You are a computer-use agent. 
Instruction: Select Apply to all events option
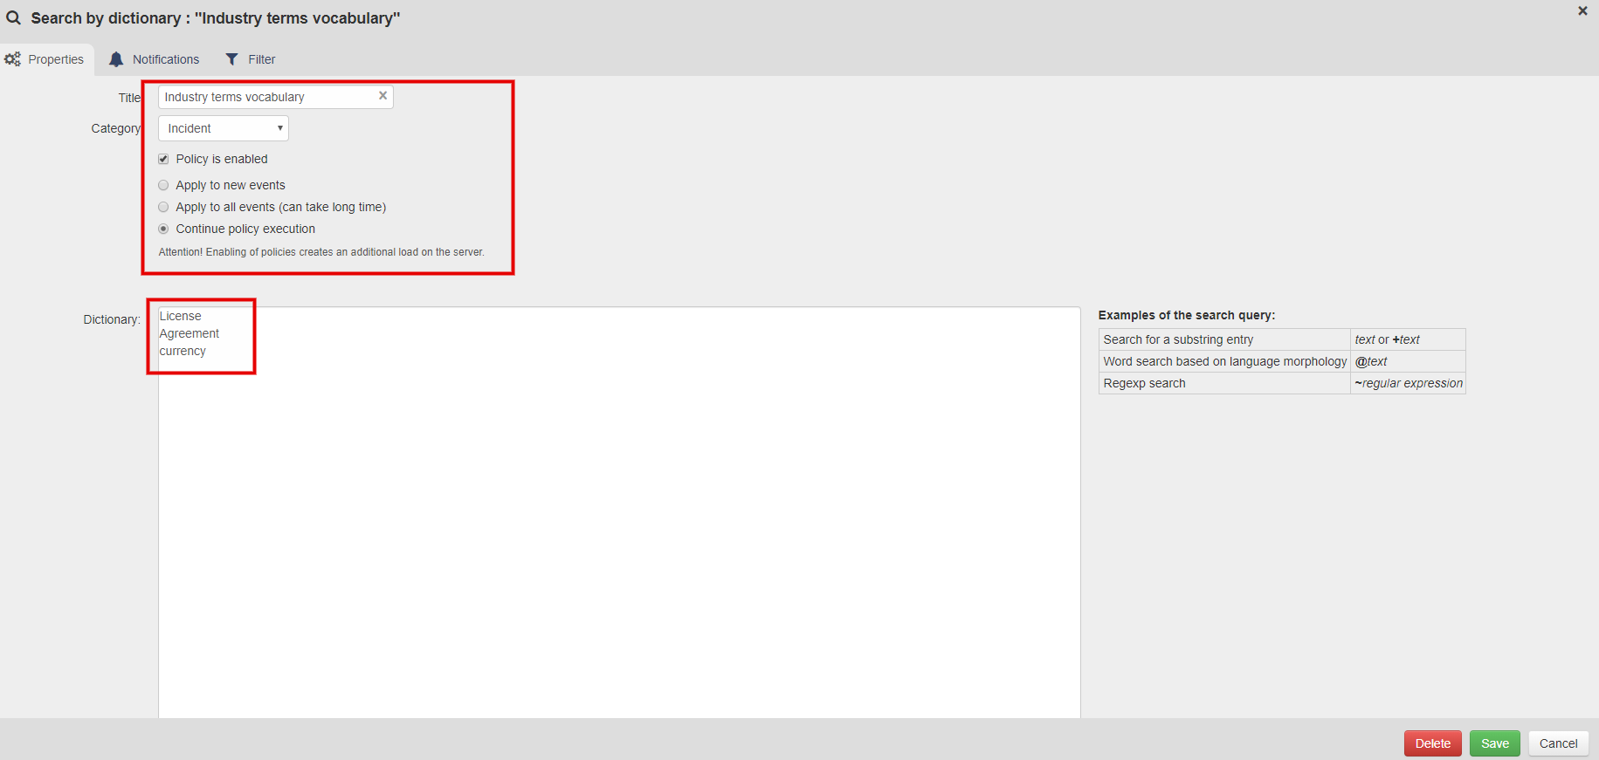(163, 207)
